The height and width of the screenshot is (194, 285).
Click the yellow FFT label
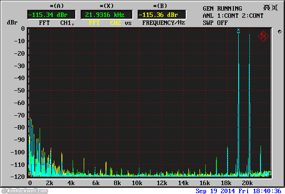94,22
